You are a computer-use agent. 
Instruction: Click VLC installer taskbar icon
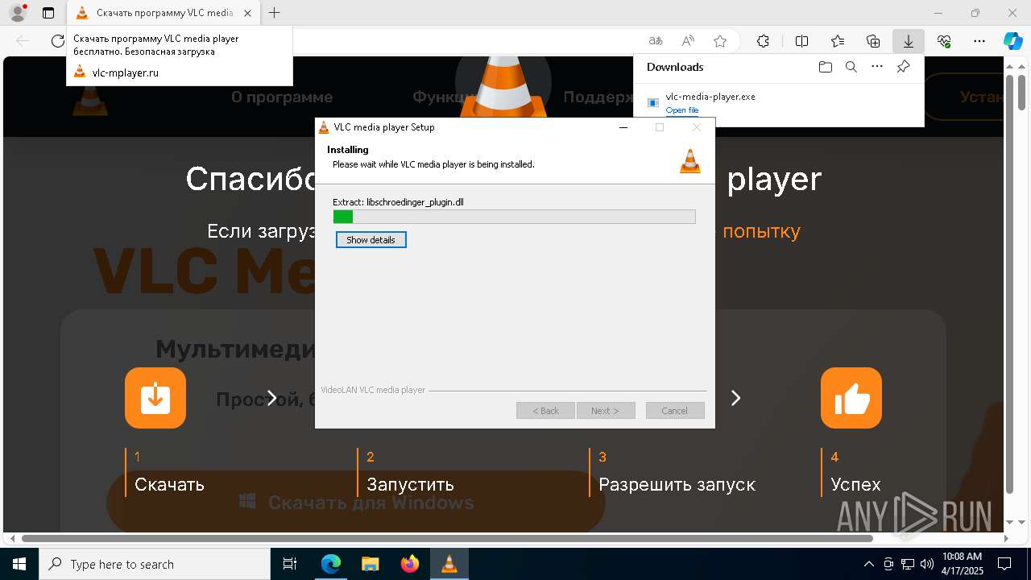[x=449, y=564]
